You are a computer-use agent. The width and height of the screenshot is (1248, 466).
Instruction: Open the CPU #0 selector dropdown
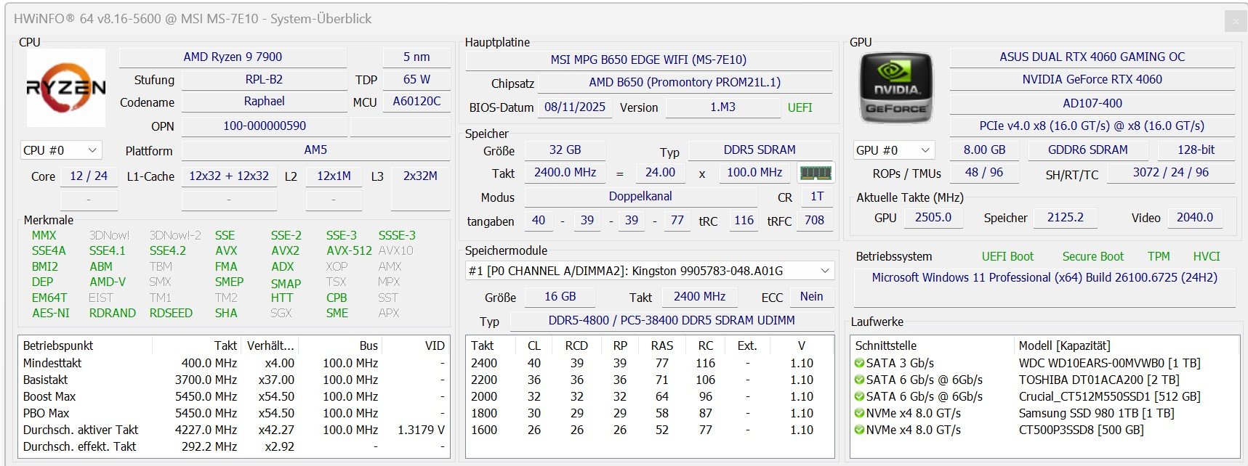point(61,150)
